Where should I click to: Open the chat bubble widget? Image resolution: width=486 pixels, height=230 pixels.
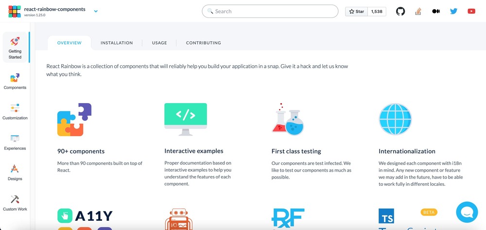pos(467,212)
